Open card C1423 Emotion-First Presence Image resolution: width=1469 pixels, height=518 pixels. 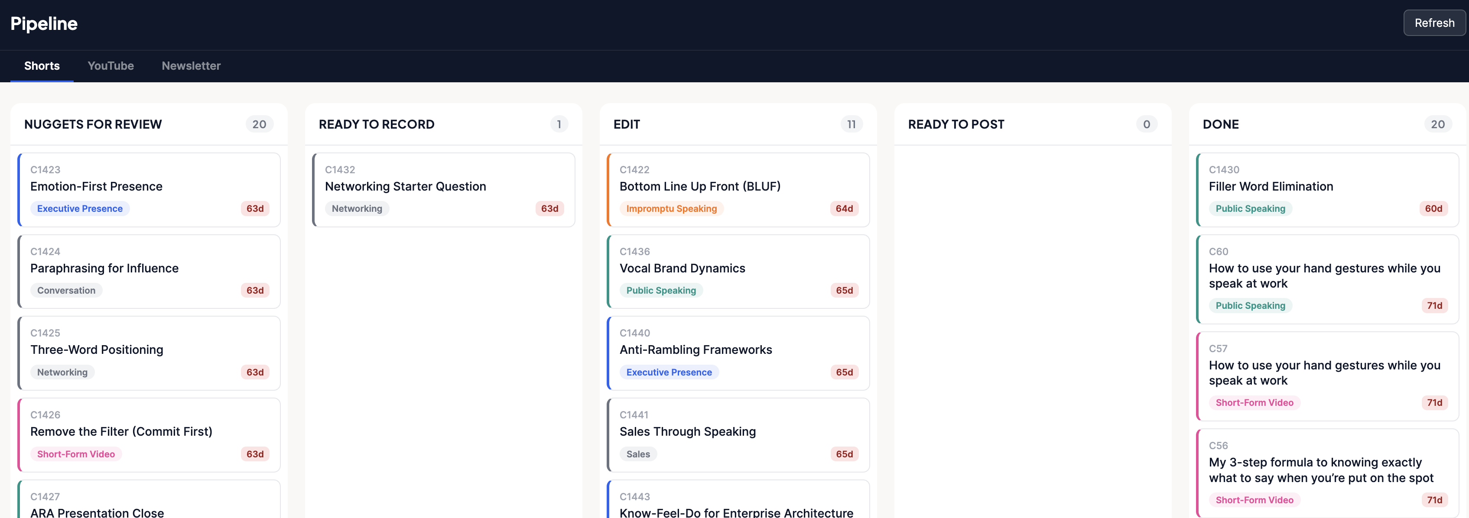149,190
